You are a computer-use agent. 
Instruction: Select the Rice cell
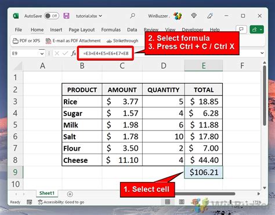click(x=82, y=101)
